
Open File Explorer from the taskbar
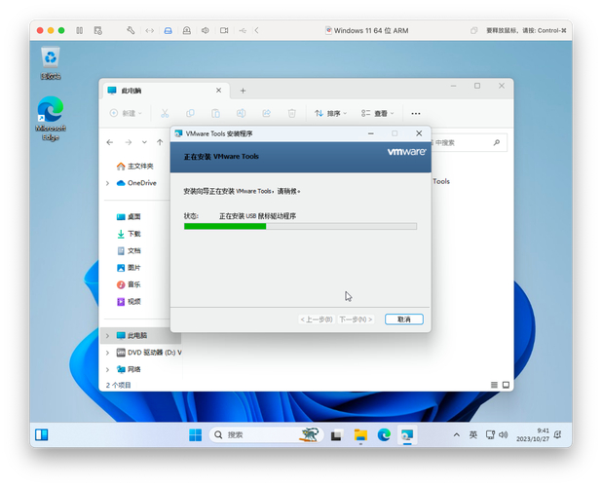coord(360,434)
